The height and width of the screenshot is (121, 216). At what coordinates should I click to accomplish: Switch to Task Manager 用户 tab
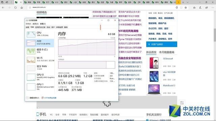click(x=53, y=27)
